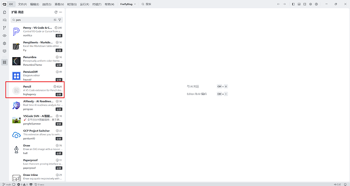Open the 文件(F) menu
Viewport: 350px width, 186px height.
(x=22, y=4)
